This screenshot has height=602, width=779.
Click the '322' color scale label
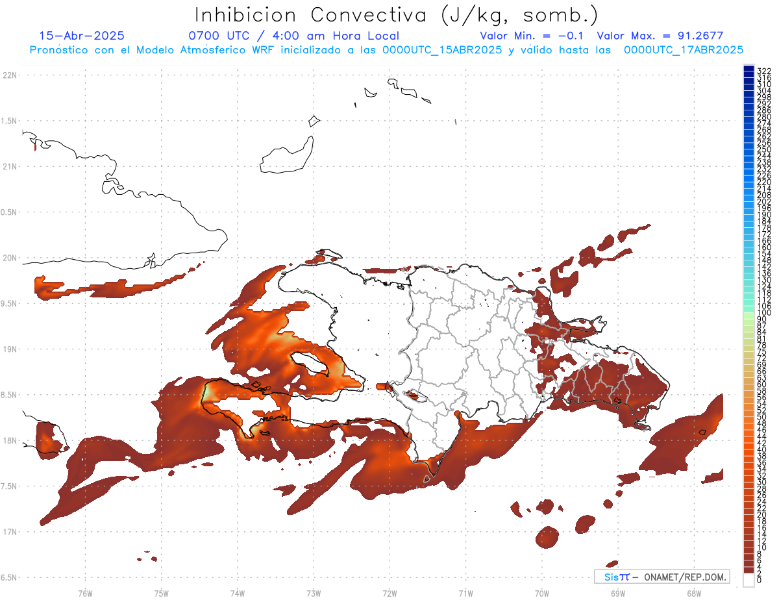pos(763,71)
